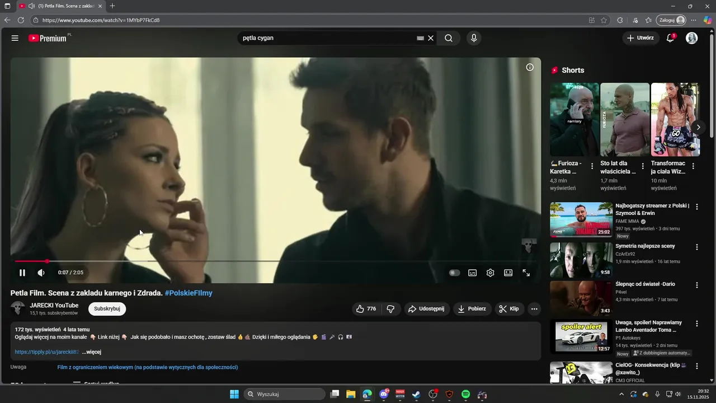
Task: Bookmark page with the star icon
Action: pyautogui.click(x=604, y=20)
